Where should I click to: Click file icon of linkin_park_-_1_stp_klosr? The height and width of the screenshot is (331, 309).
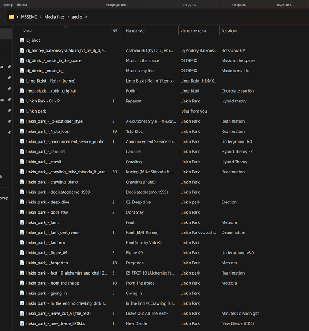22,132
